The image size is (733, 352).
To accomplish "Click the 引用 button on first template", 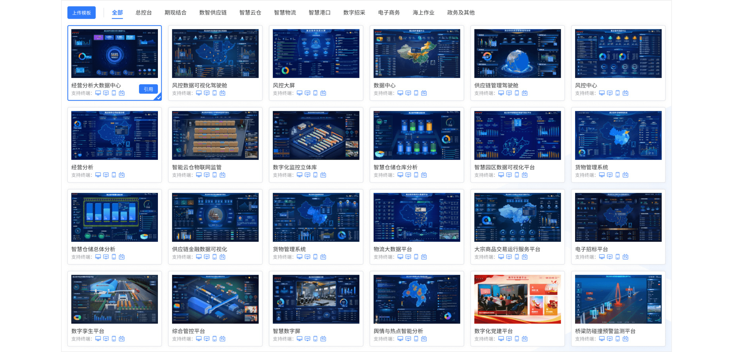I will pos(148,89).
